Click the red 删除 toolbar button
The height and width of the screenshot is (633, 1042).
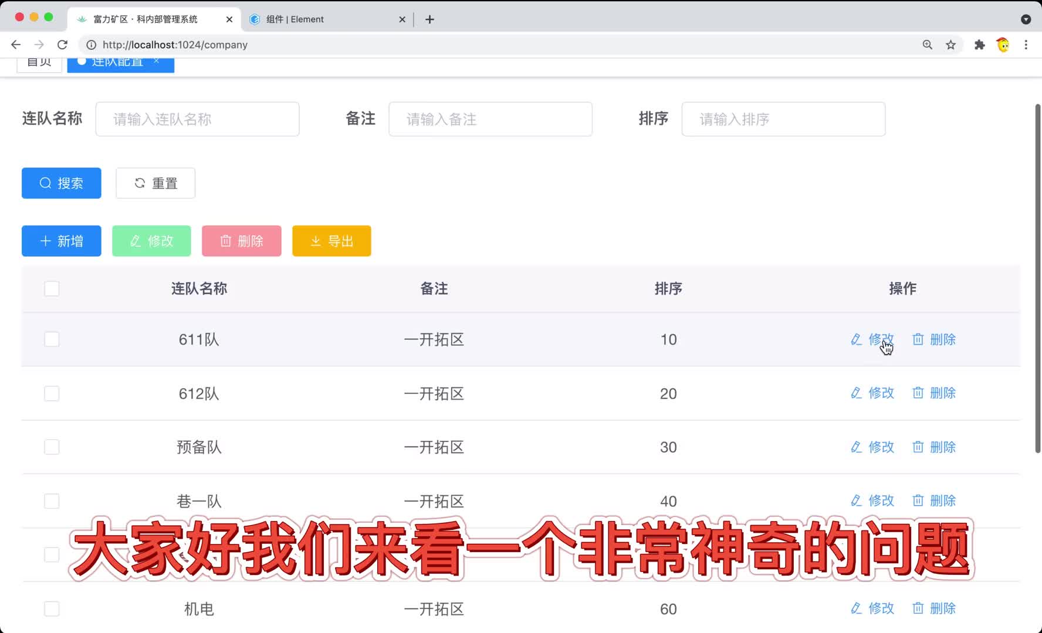point(242,241)
